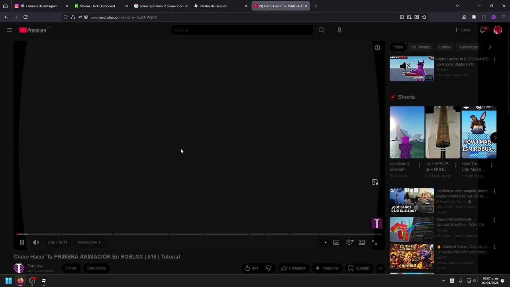Image resolution: width=510 pixels, height=287 pixels.
Task: Open the account avatar menu
Action: pyautogui.click(x=498, y=30)
